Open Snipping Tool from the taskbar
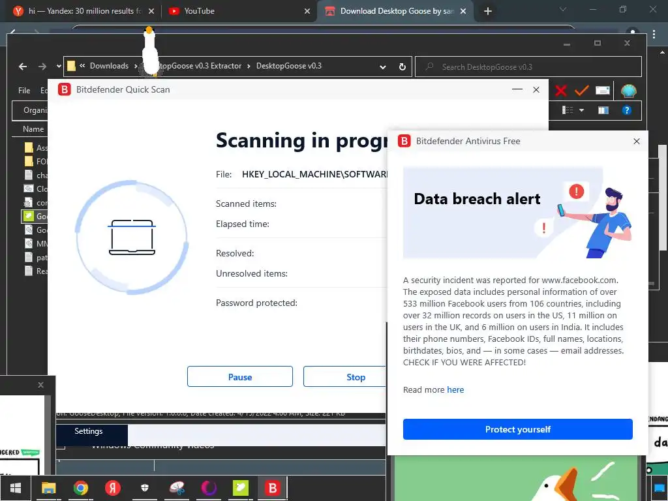The width and height of the screenshot is (668, 501). coord(177,488)
